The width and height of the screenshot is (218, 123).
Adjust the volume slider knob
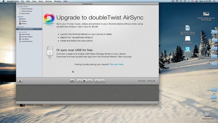[146, 81]
